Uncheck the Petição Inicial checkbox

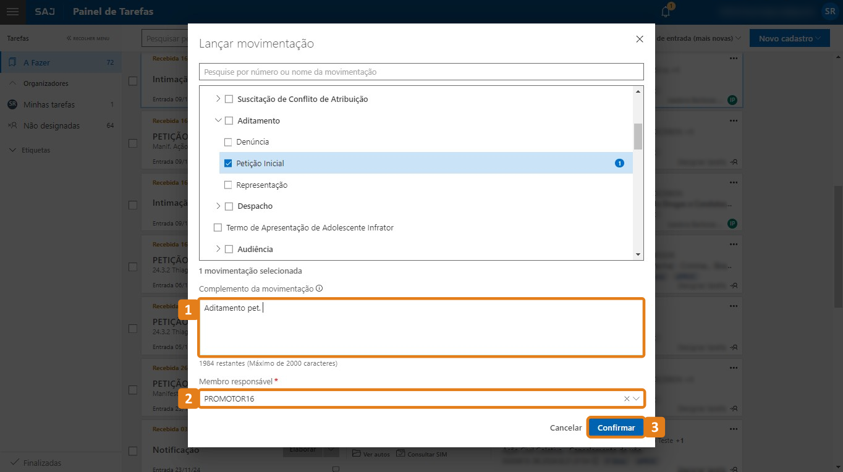click(x=228, y=164)
